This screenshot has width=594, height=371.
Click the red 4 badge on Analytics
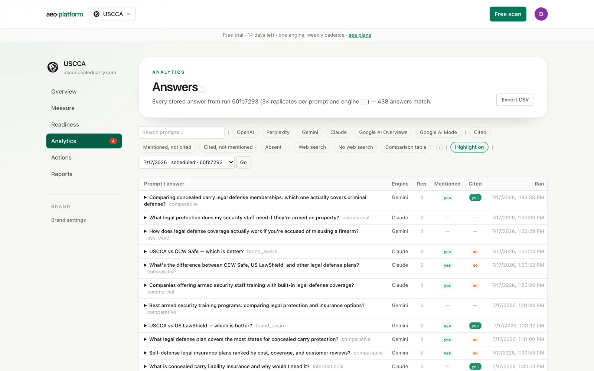113,141
